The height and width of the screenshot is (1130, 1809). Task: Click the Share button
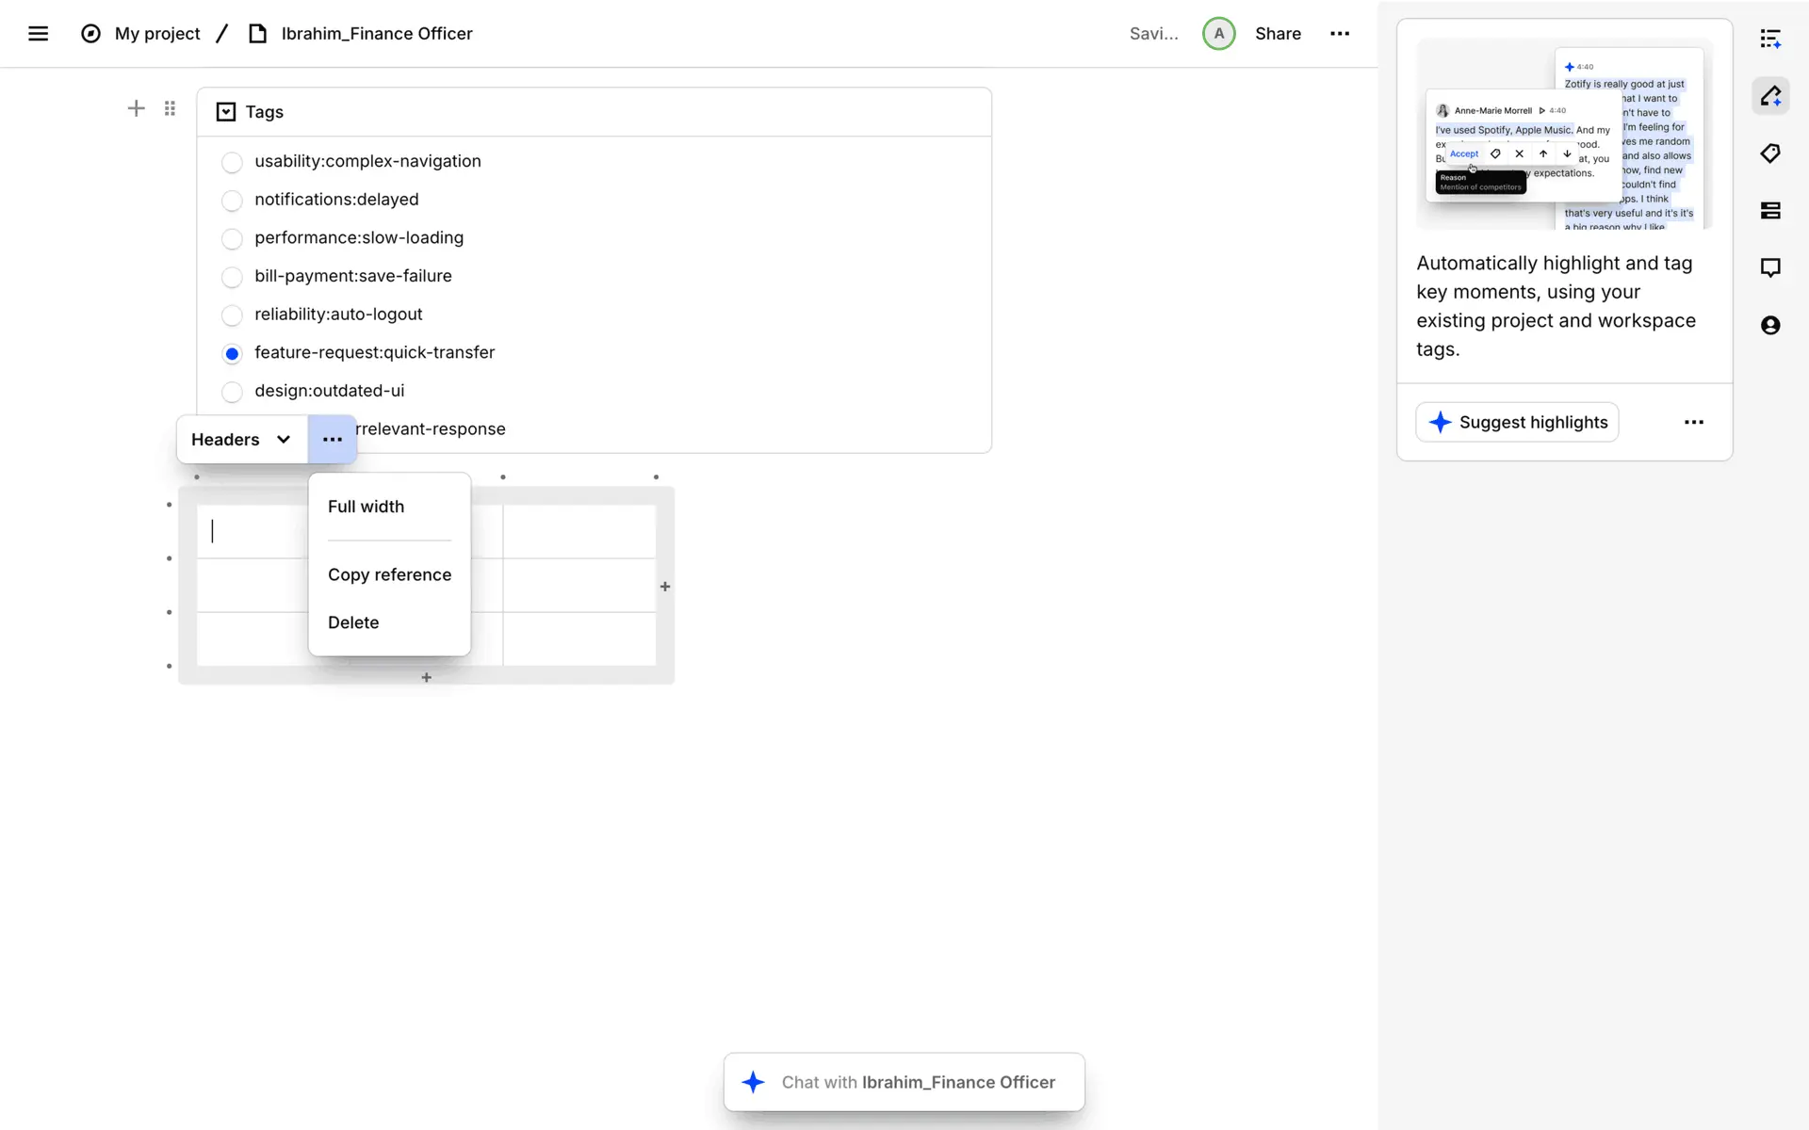point(1278,34)
